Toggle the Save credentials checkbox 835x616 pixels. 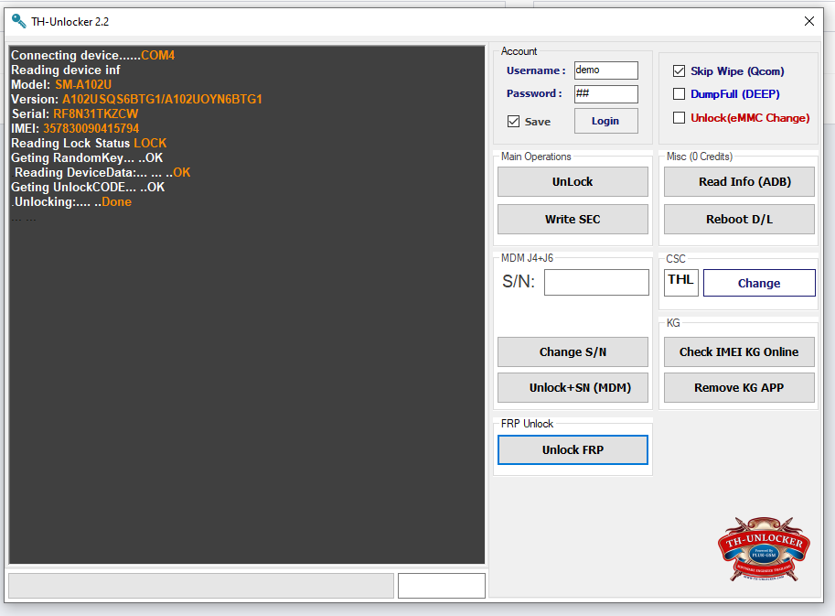[513, 122]
